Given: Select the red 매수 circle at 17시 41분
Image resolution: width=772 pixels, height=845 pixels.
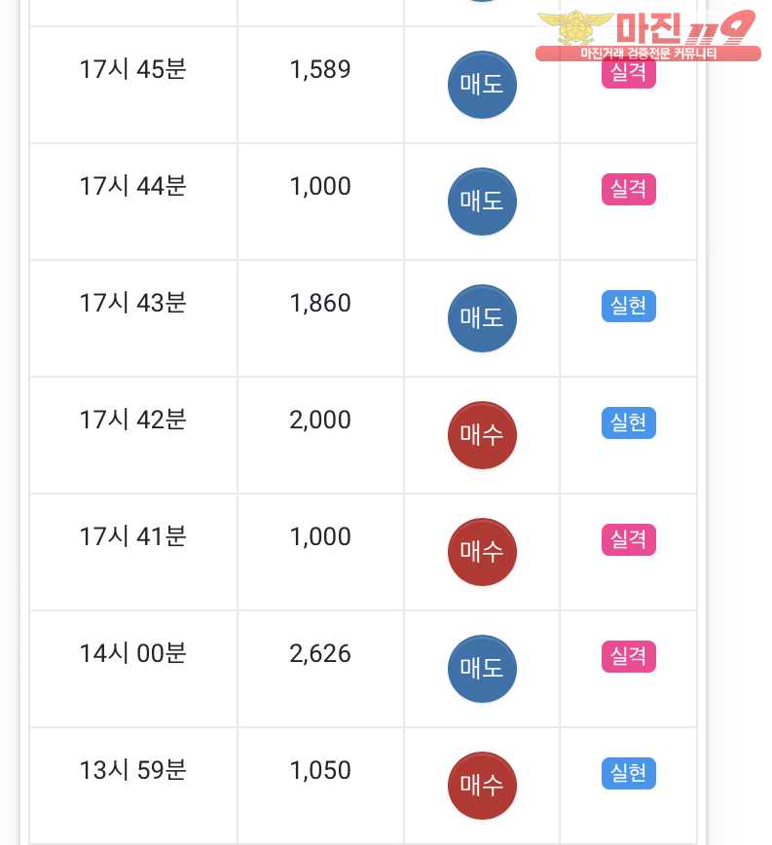Looking at the screenshot, I should point(482,552).
